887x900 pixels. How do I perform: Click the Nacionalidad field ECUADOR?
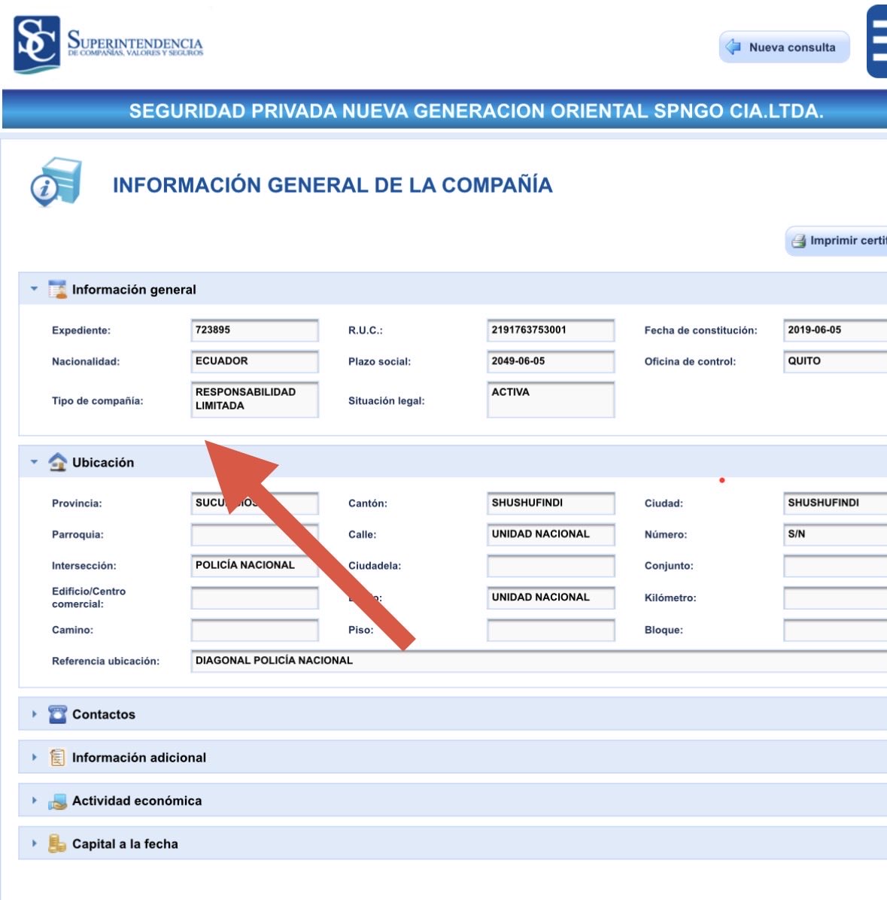point(255,361)
